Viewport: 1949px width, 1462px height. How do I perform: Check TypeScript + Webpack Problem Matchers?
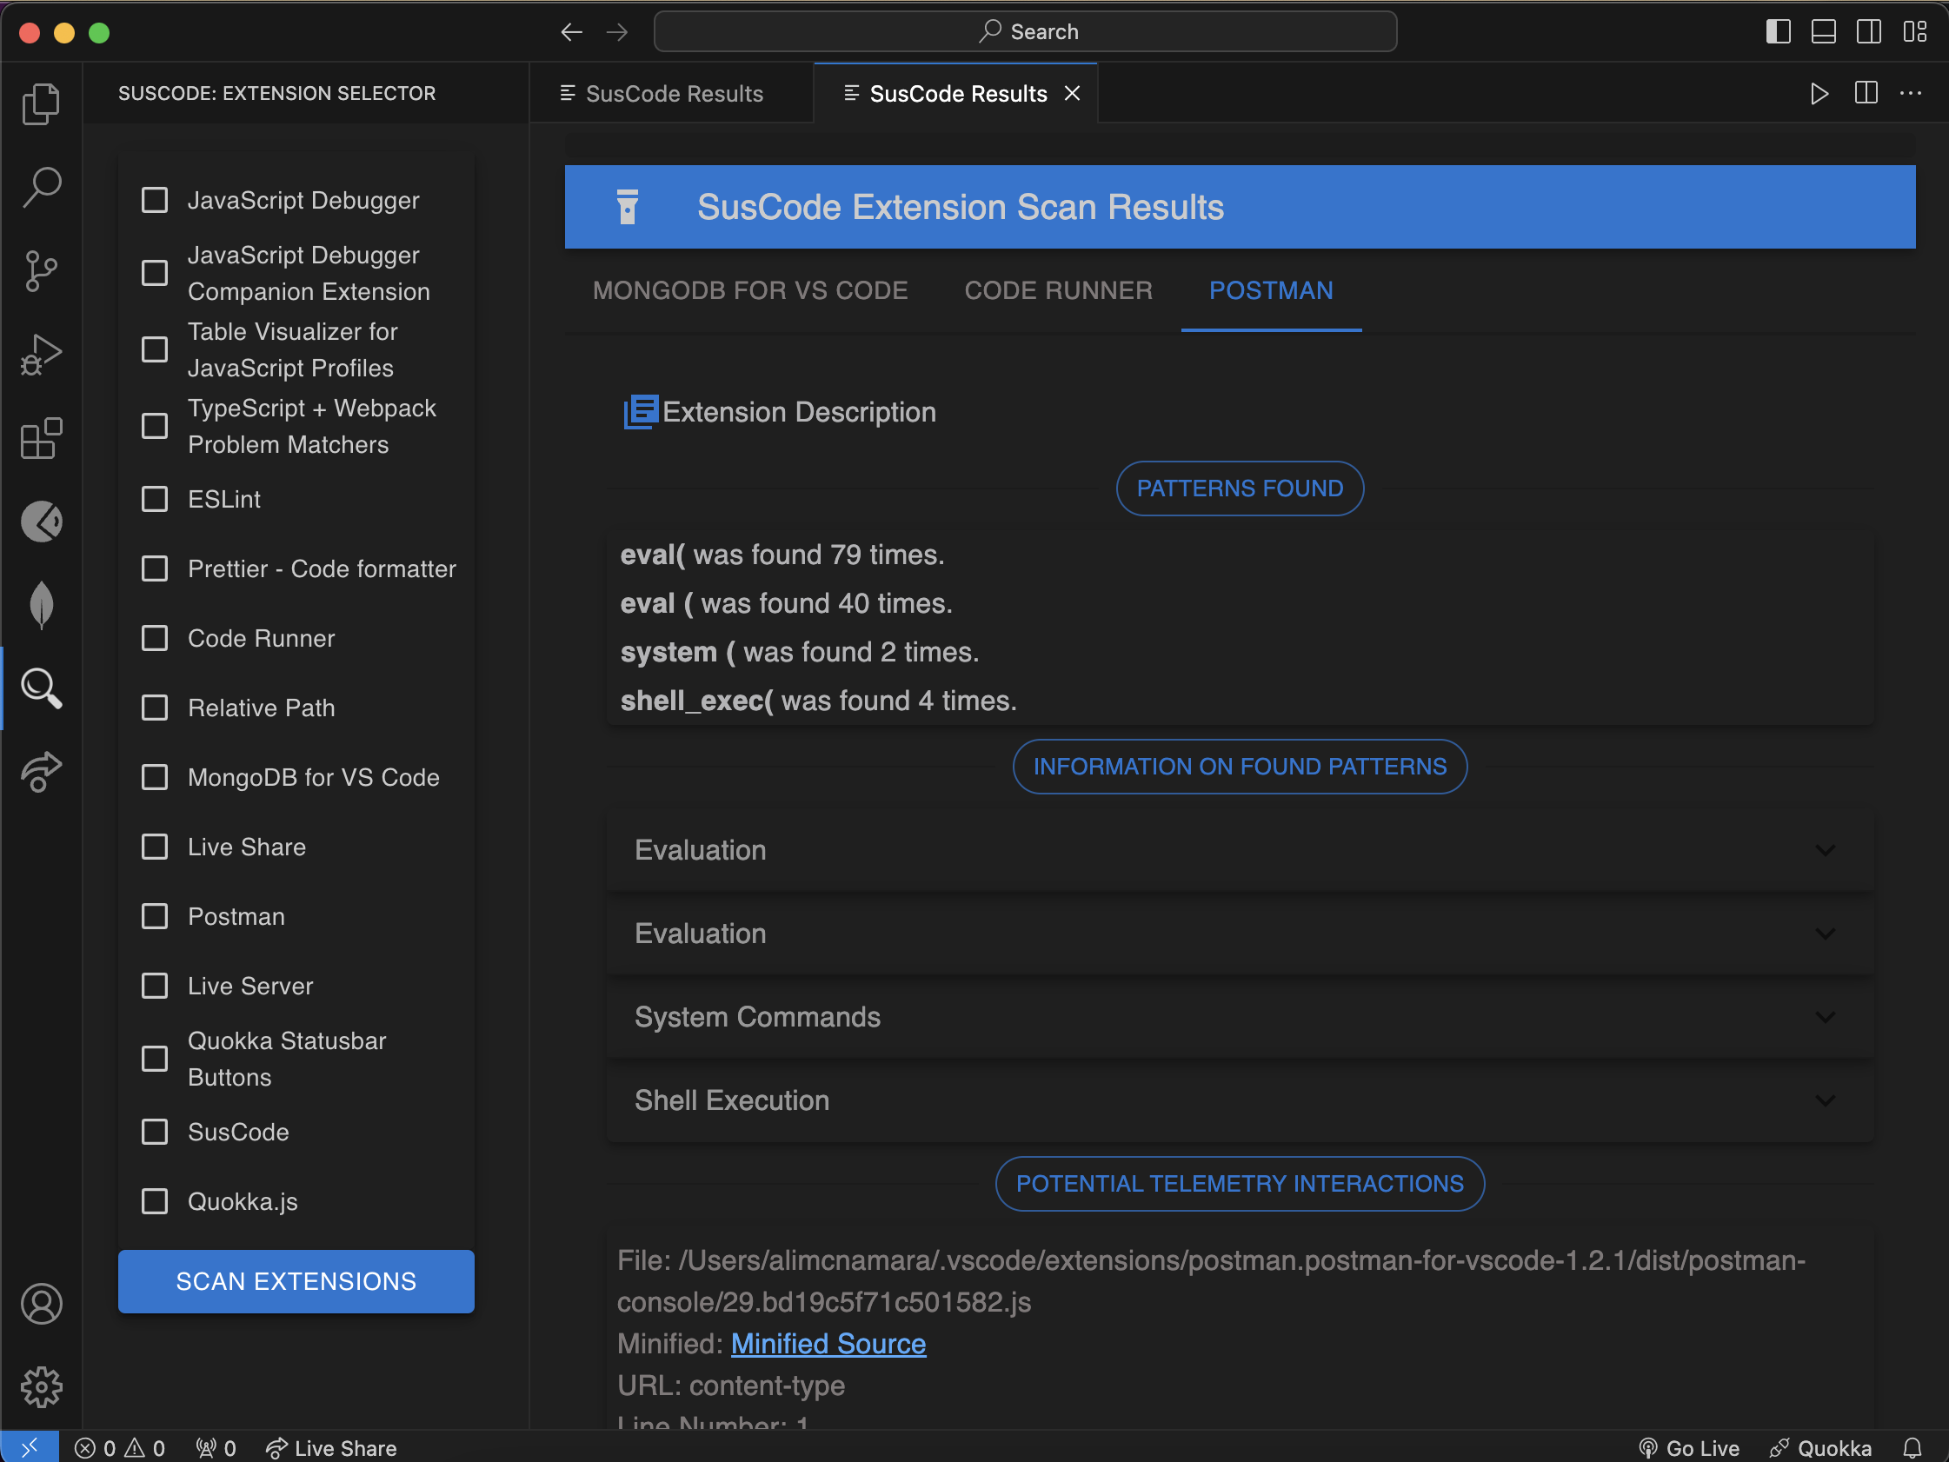pyautogui.click(x=155, y=426)
